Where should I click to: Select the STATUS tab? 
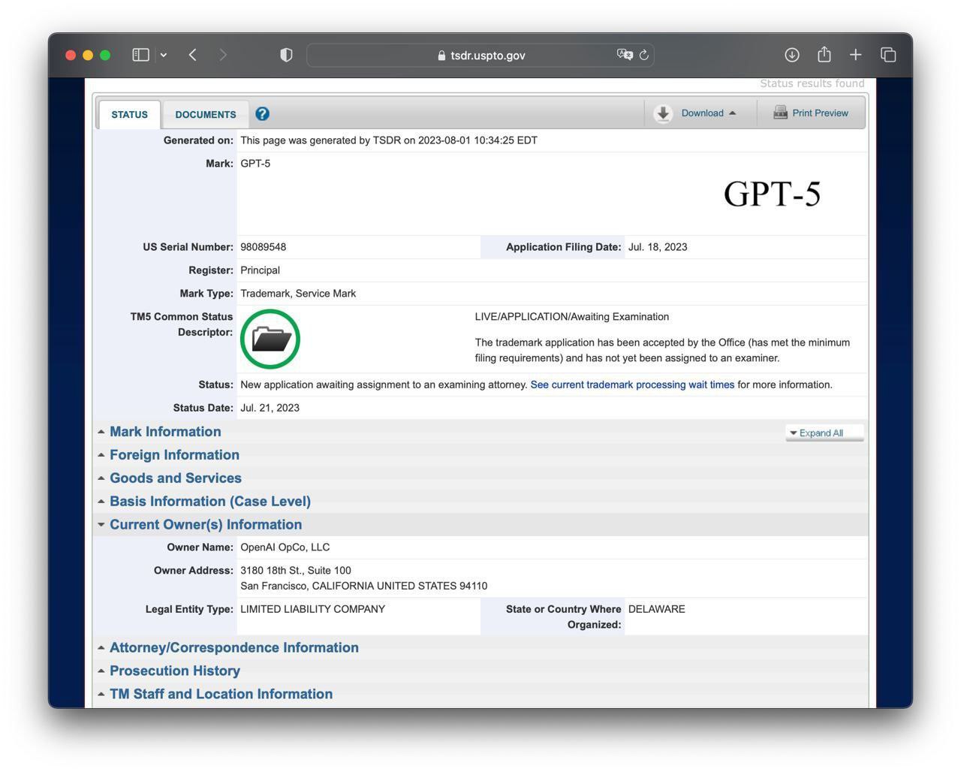pos(129,115)
